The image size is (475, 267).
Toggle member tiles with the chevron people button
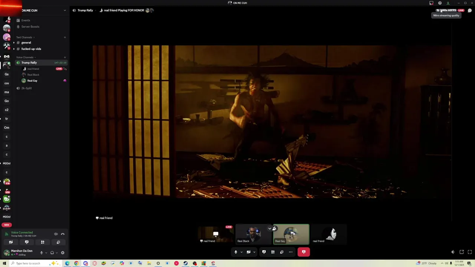point(272,228)
